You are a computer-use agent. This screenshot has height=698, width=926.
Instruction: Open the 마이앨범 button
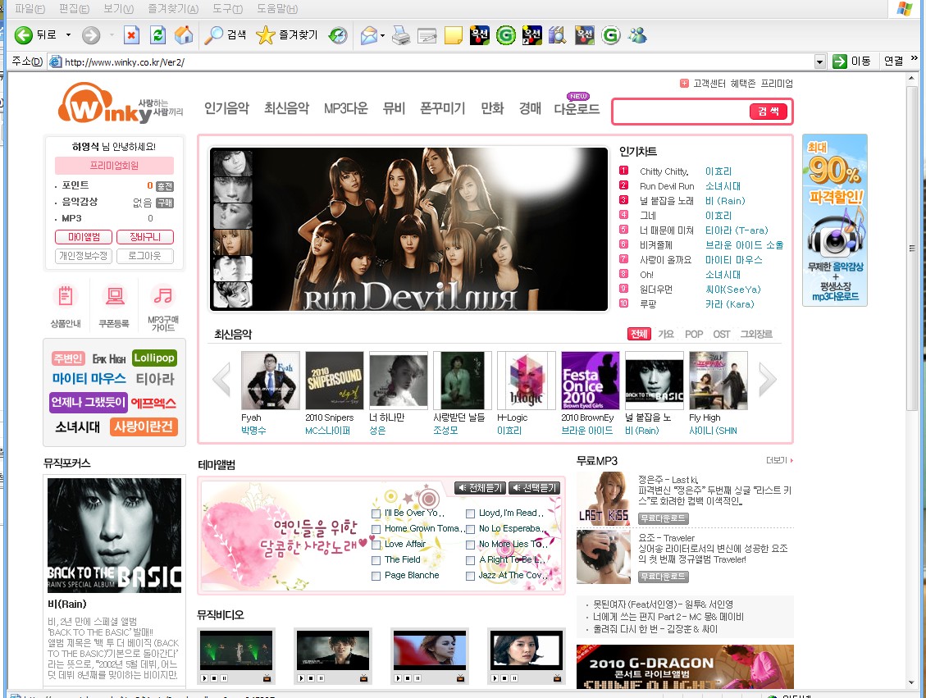pyautogui.click(x=84, y=237)
